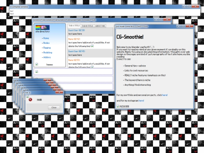Image resolution: width=204 pixels, height=153 pixels.
Task: Go to Nodes in site directory
Action: point(46,43)
